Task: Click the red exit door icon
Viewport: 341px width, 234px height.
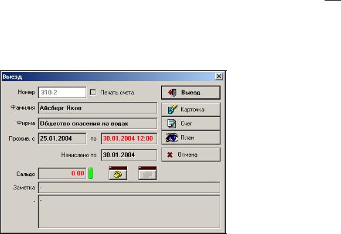Action: pyautogui.click(x=172, y=93)
